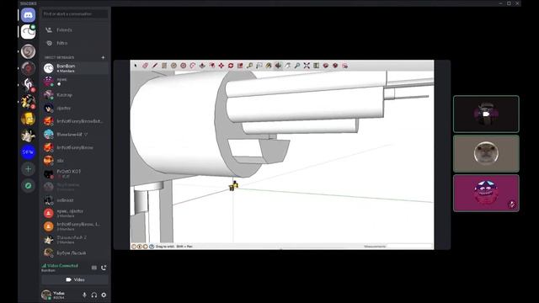This screenshot has width=539, height=303.
Task: Open the blue SFW server icon
Action: (x=28, y=151)
